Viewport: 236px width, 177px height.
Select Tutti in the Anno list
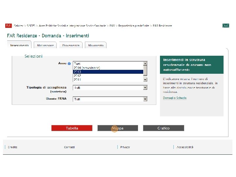click(x=108, y=64)
